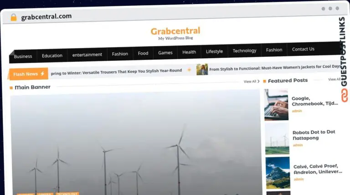
Task: Click View All next to Featured Posts
Action: click(x=334, y=80)
